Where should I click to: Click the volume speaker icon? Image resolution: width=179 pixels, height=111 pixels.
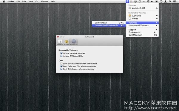pos(152,1)
